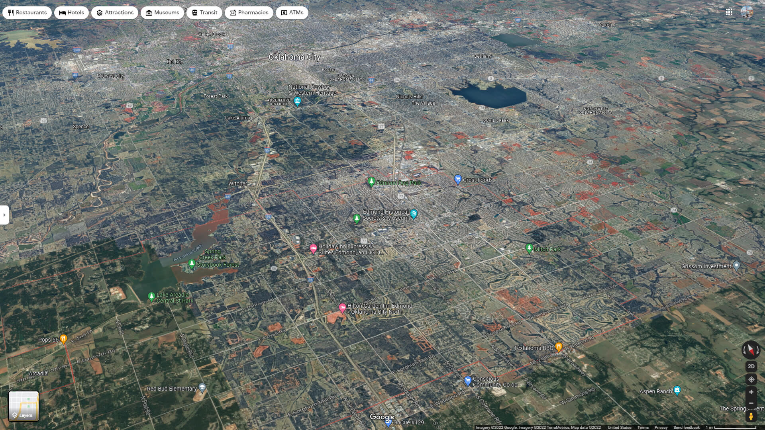765x430 pixels.
Task: Switch the map to 2D view
Action: (x=751, y=365)
